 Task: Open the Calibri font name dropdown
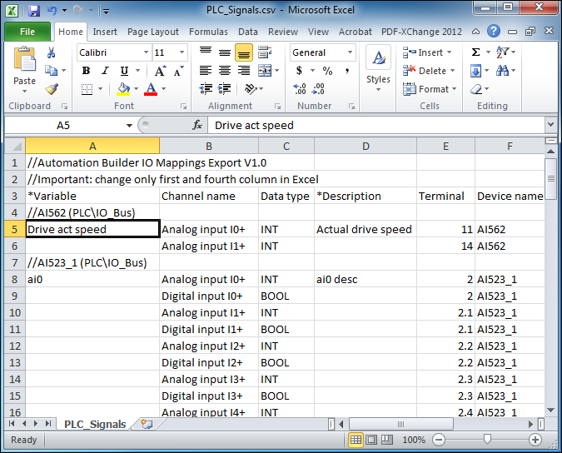pyautogui.click(x=147, y=52)
